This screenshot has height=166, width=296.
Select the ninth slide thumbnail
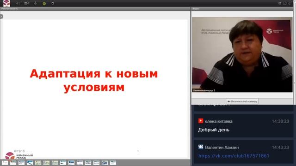click(x=71, y=163)
